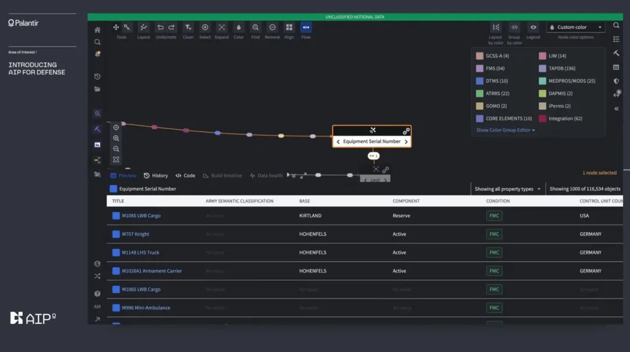Click zoom in button on graph

coord(116,138)
